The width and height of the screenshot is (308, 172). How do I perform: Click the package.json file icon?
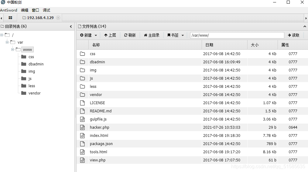click(83, 144)
